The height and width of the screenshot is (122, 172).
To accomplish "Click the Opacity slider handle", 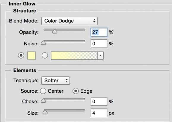I will [55, 31].
